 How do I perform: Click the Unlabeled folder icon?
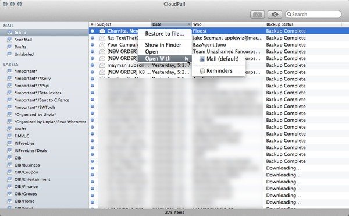[9, 54]
